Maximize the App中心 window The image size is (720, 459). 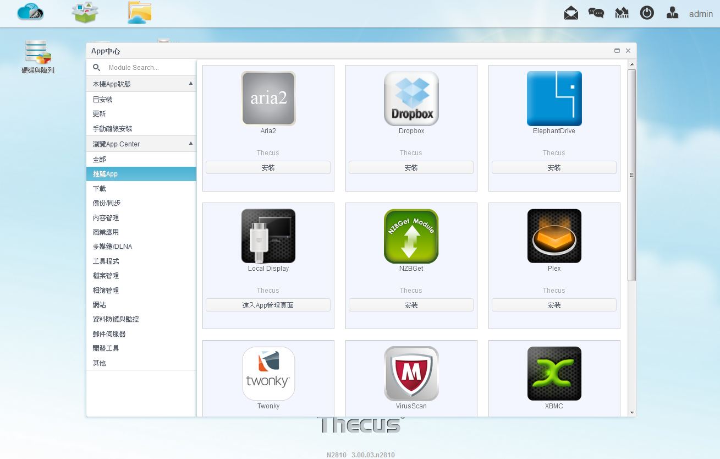click(x=617, y=51)
